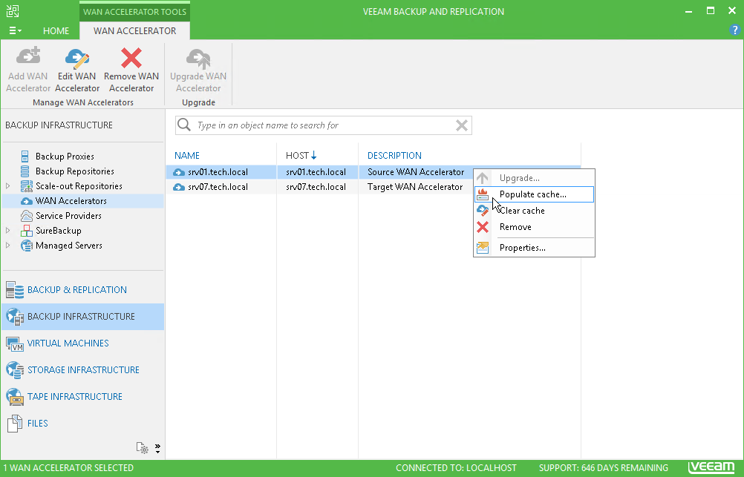Switch to the HOME ribbon tab
Viewport: 744px width, 477px height.
point(56,31)
